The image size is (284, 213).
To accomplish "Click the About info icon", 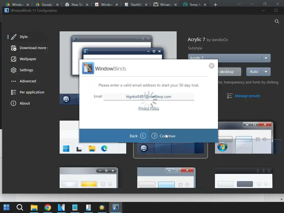I will point(14,103).
